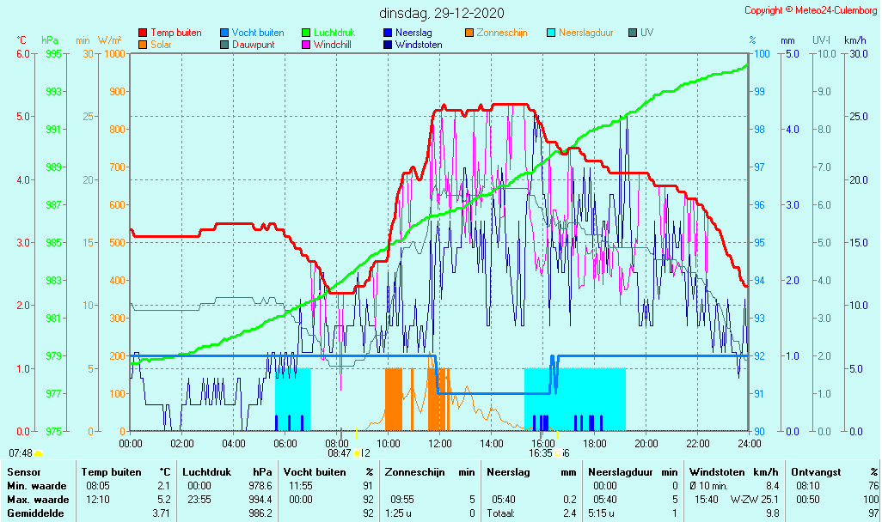The height and width of the screenshot is (522, 882).
Task: Click the sun icon beside 07:48
Action: tap(38, 453)
